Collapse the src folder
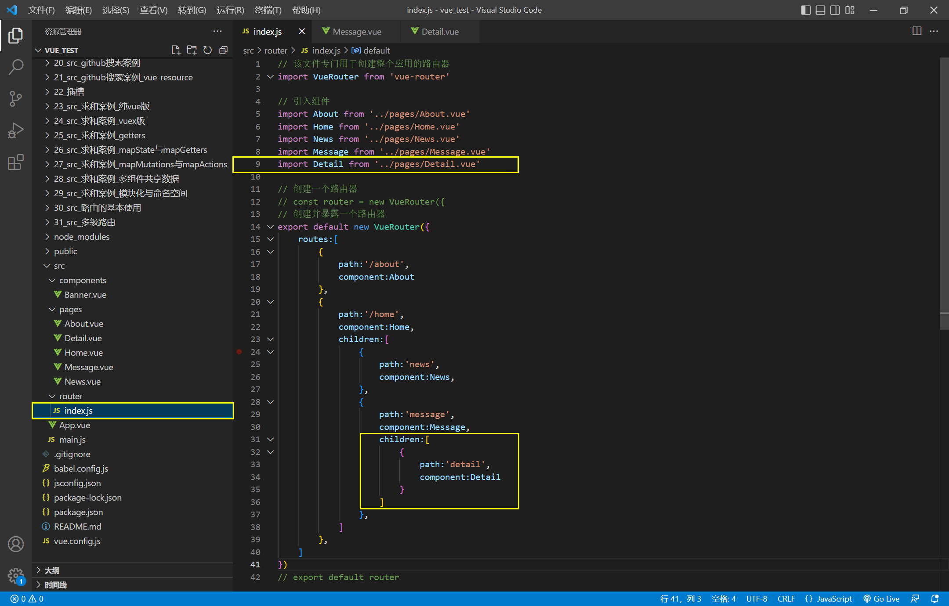 (x=59, y=266)
